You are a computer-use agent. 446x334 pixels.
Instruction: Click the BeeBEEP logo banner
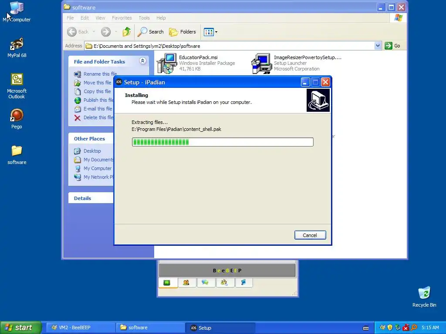pyautogui.click(x=227, y=271)
